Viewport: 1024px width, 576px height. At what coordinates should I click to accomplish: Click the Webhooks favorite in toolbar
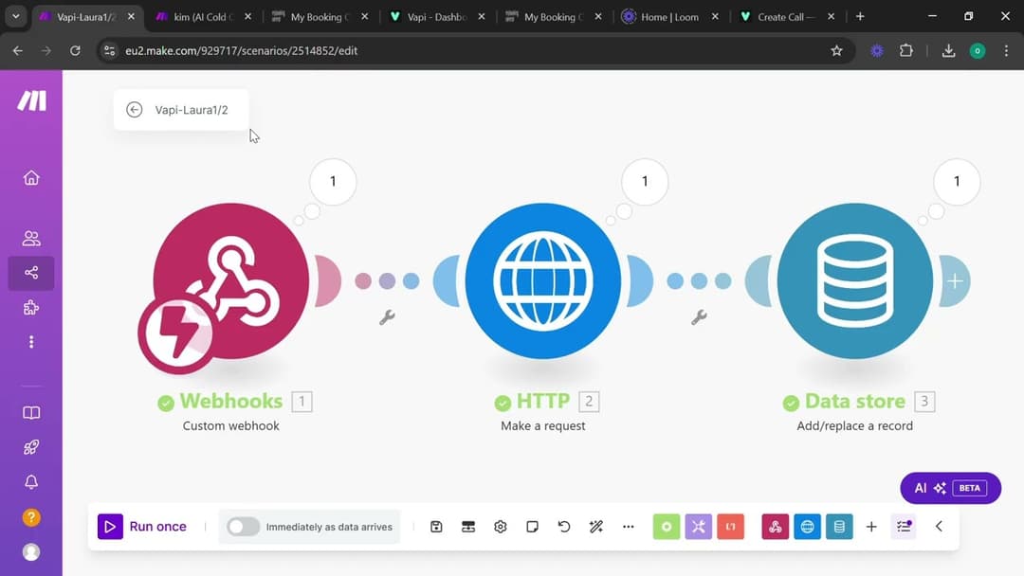click(776, 527)
